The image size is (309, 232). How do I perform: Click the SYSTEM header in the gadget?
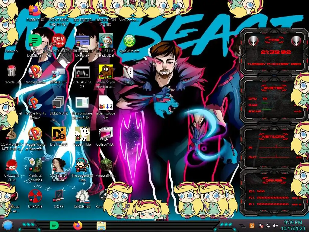coord(274,88)
